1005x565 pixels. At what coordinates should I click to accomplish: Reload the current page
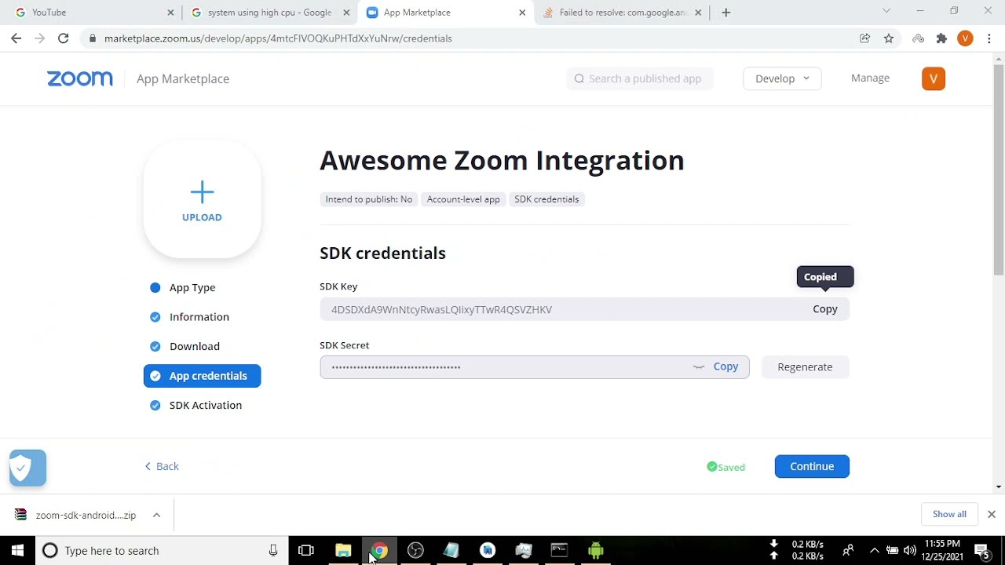coord(63,38)
